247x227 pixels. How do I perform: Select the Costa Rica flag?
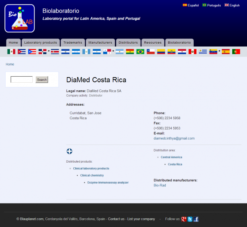(x=55, y=52)
